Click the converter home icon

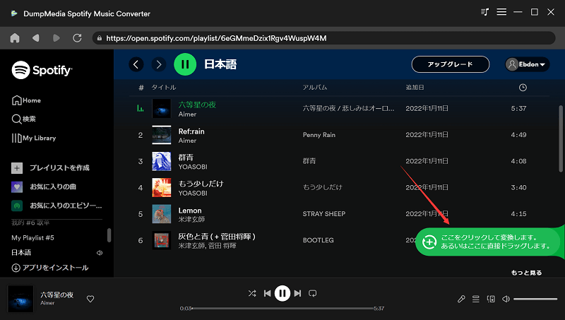tap(15, 38)
